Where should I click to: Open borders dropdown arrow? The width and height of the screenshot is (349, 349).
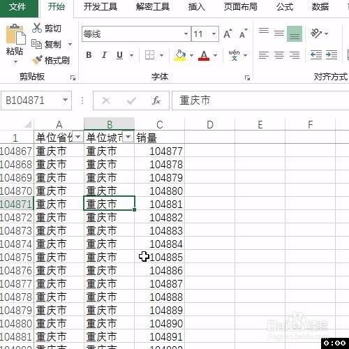click(x=161, y=55)
